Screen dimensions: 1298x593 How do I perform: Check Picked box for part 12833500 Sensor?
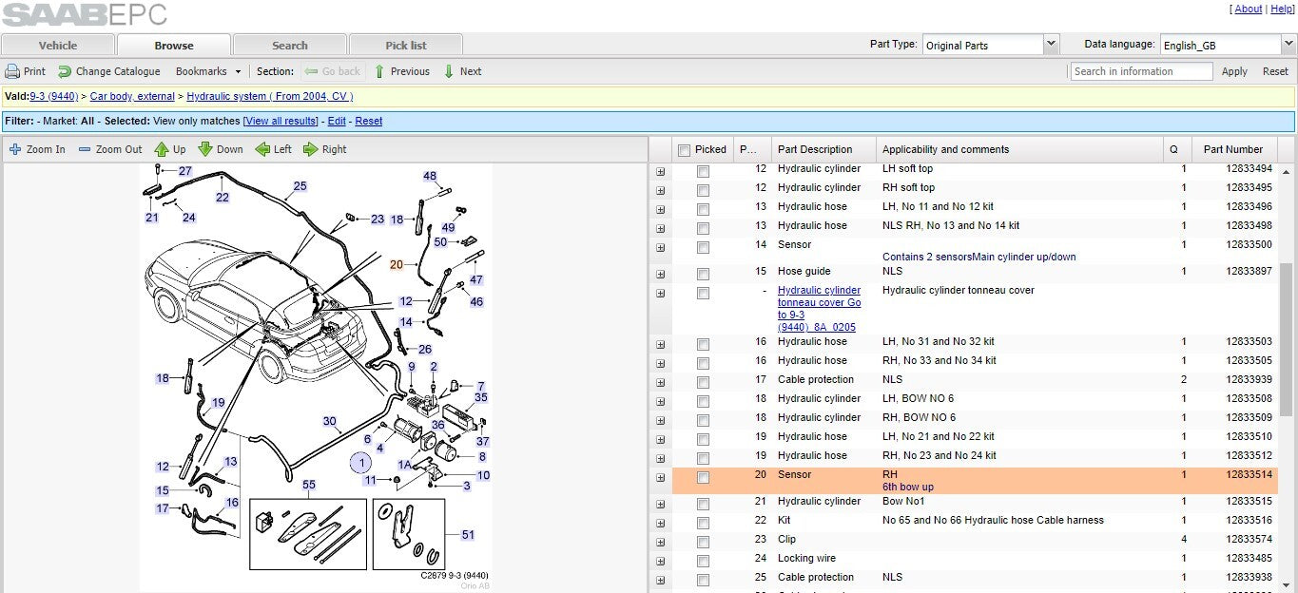703,248
